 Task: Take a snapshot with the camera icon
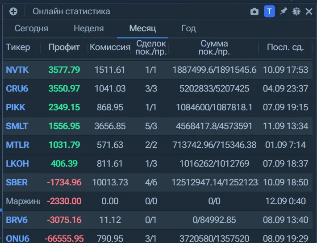click(254, 12)
